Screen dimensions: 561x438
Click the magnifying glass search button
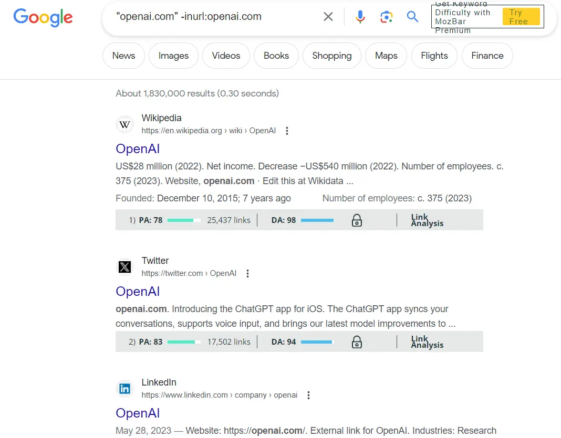(413, 17)
